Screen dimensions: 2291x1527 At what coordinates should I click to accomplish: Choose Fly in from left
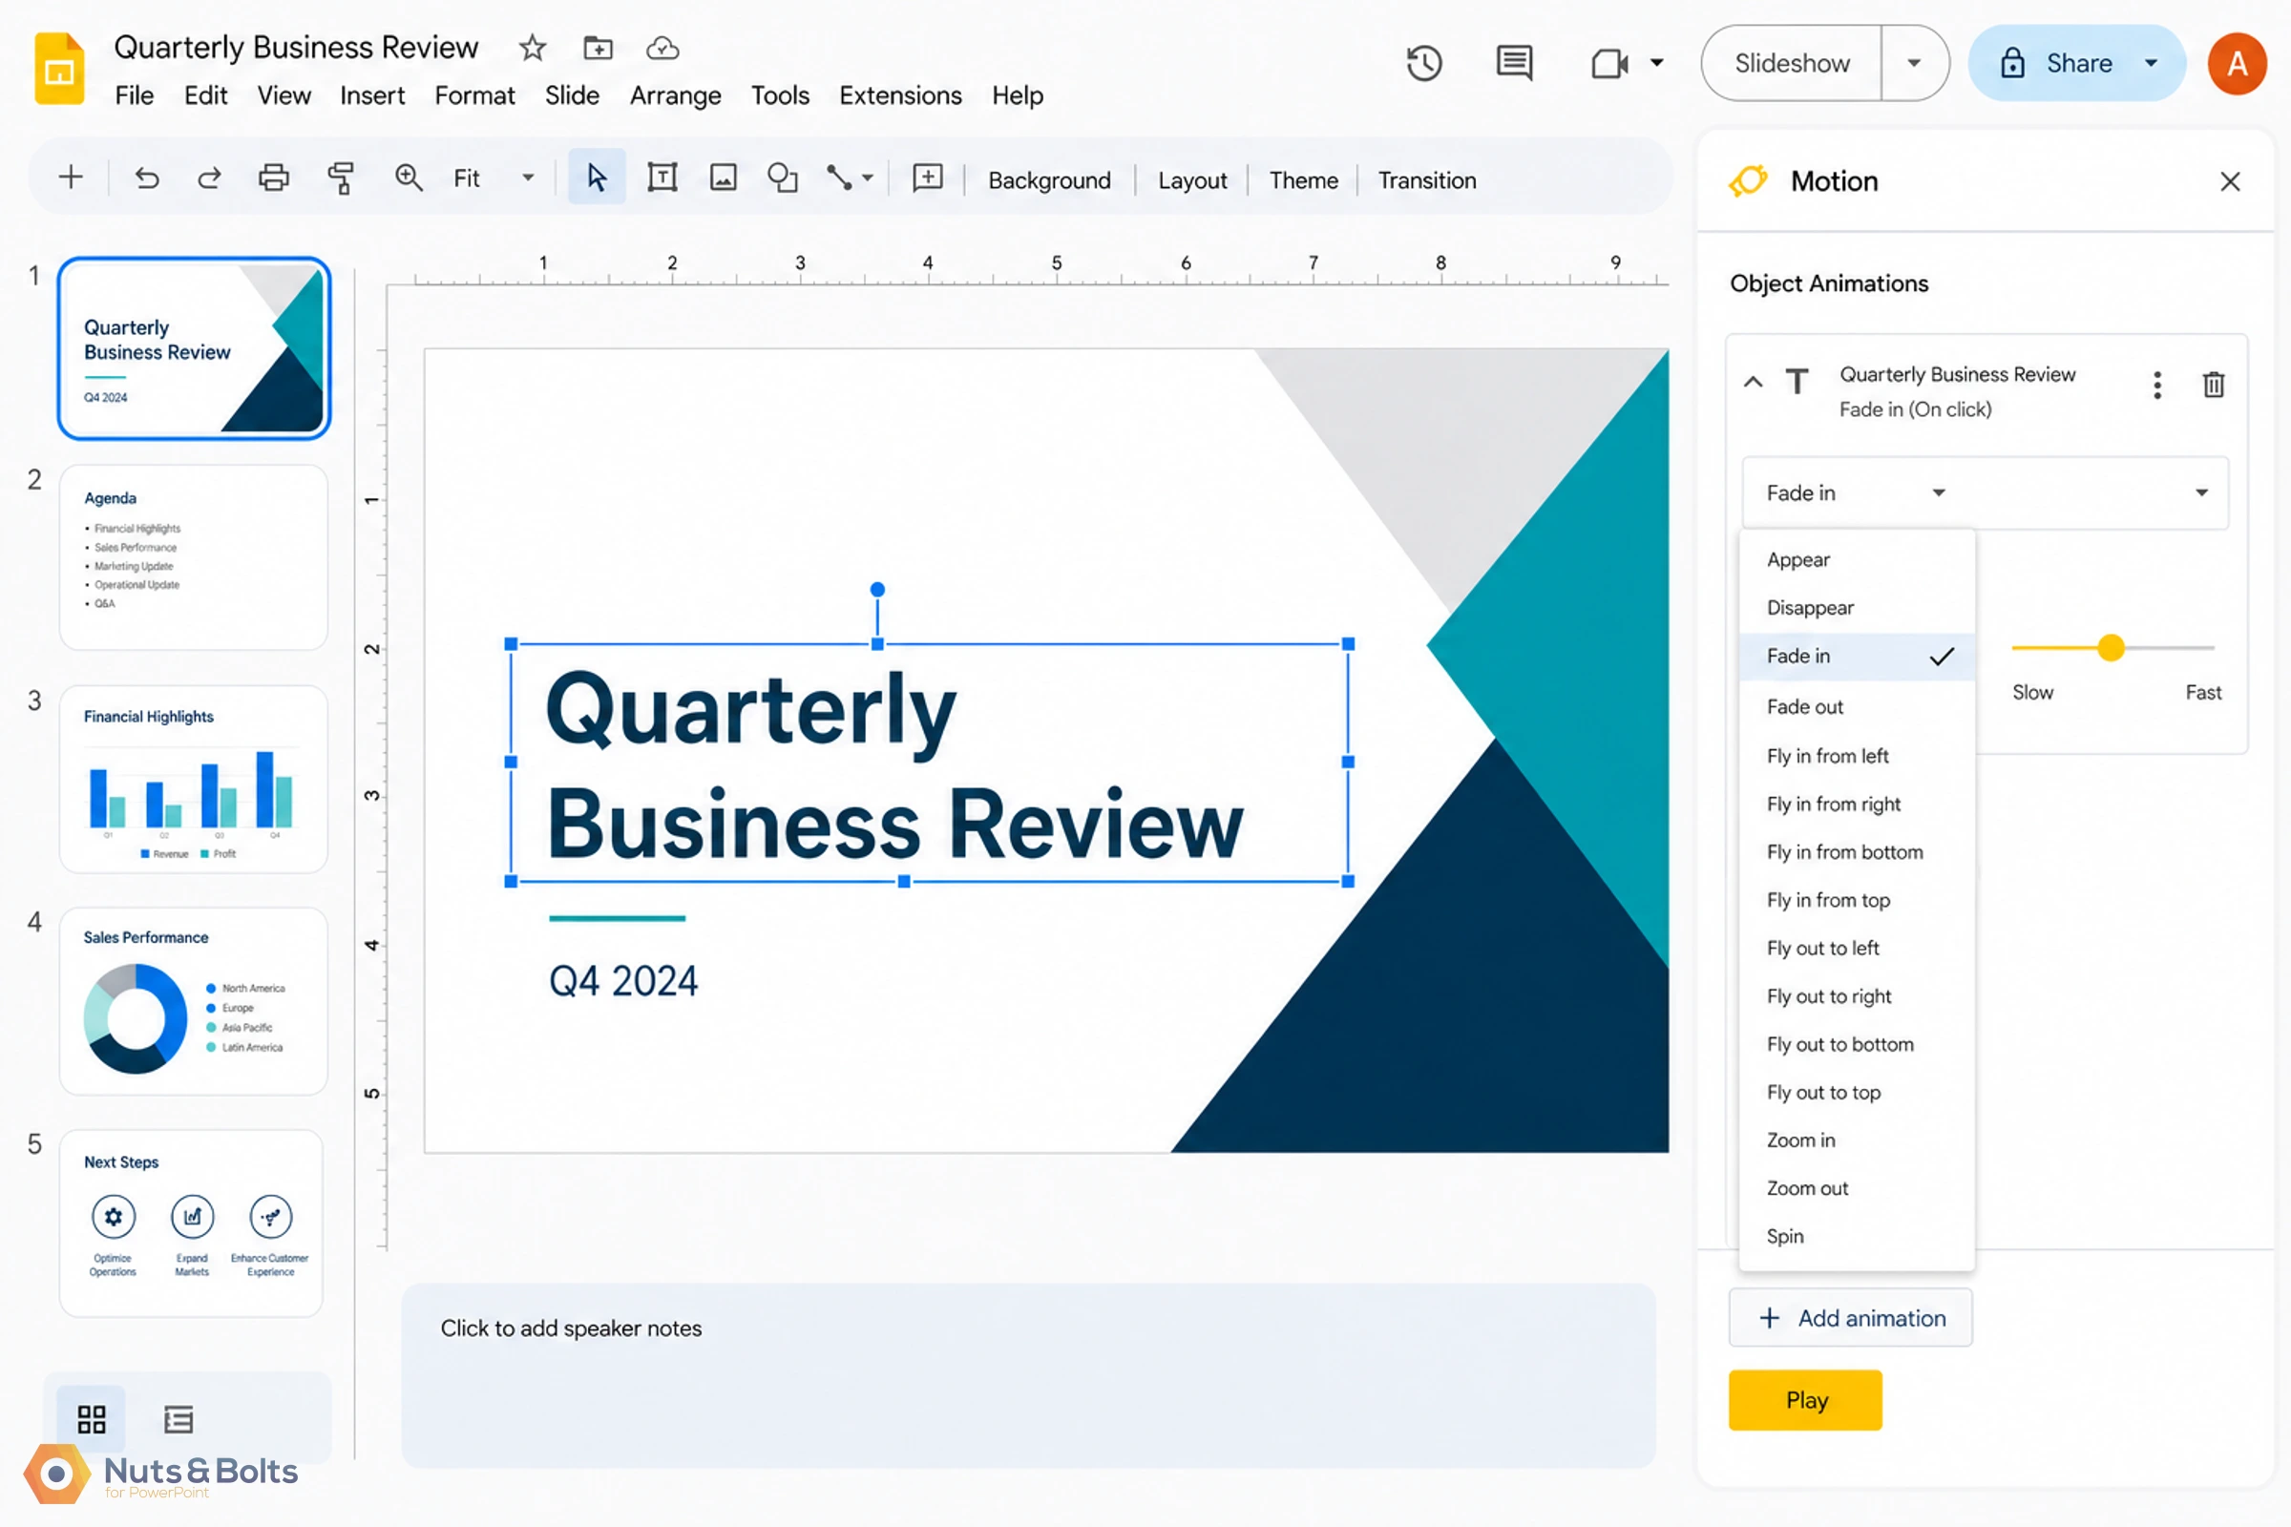1856,756
